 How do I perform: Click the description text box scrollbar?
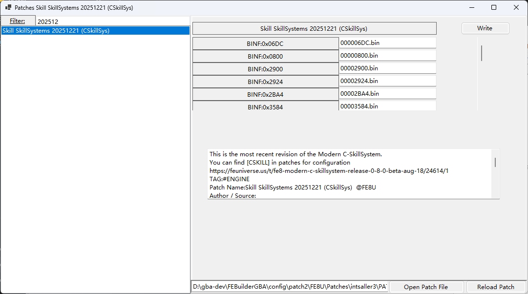495,162
